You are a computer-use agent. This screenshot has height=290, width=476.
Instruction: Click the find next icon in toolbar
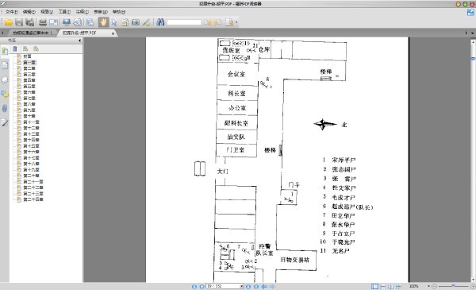pyautogui.click(x=218, y=22)
